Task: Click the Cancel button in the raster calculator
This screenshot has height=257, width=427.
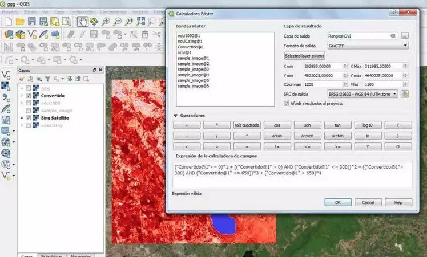Action: [x=368, y=202]
